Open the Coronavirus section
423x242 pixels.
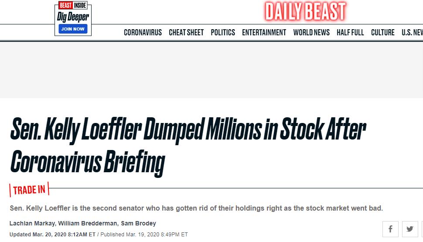click(x=143, y=33)
